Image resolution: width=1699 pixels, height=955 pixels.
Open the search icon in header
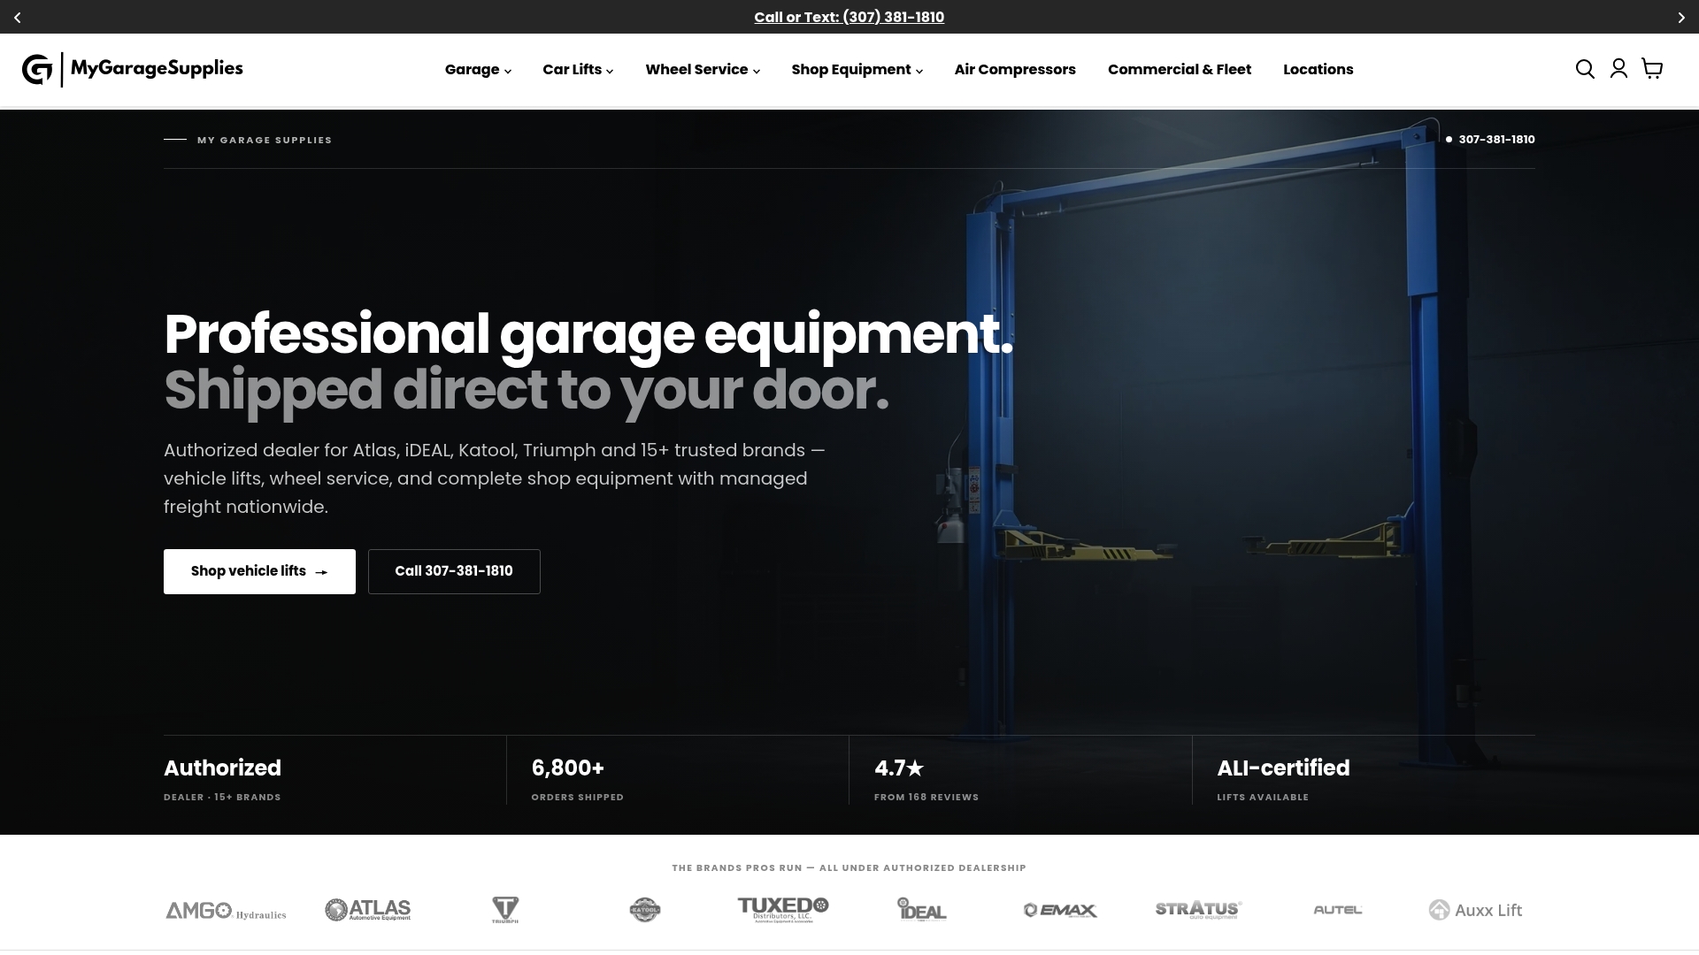(1585, 69)
